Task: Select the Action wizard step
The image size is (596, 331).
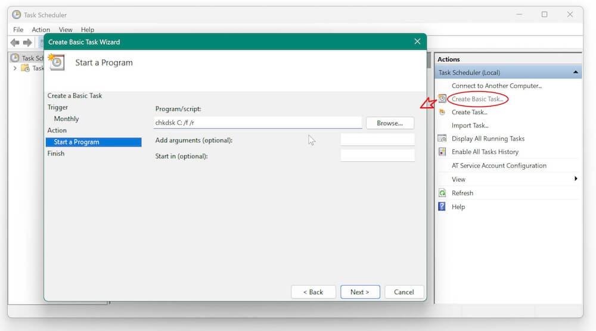Action: tap(57, 130)
